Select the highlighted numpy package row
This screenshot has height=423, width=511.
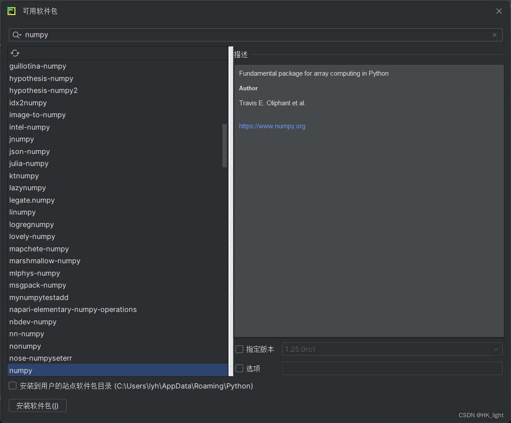click(118, 370)
